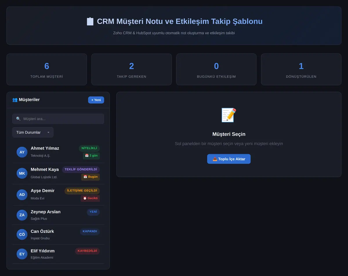Click the Global Lojistik Ltd. company text
Screen dimensions: 348x276
[44, 177]
